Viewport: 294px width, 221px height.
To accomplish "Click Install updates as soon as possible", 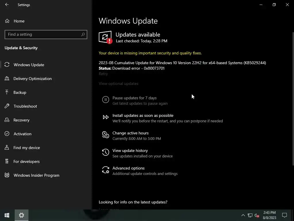I will (143, 115).
